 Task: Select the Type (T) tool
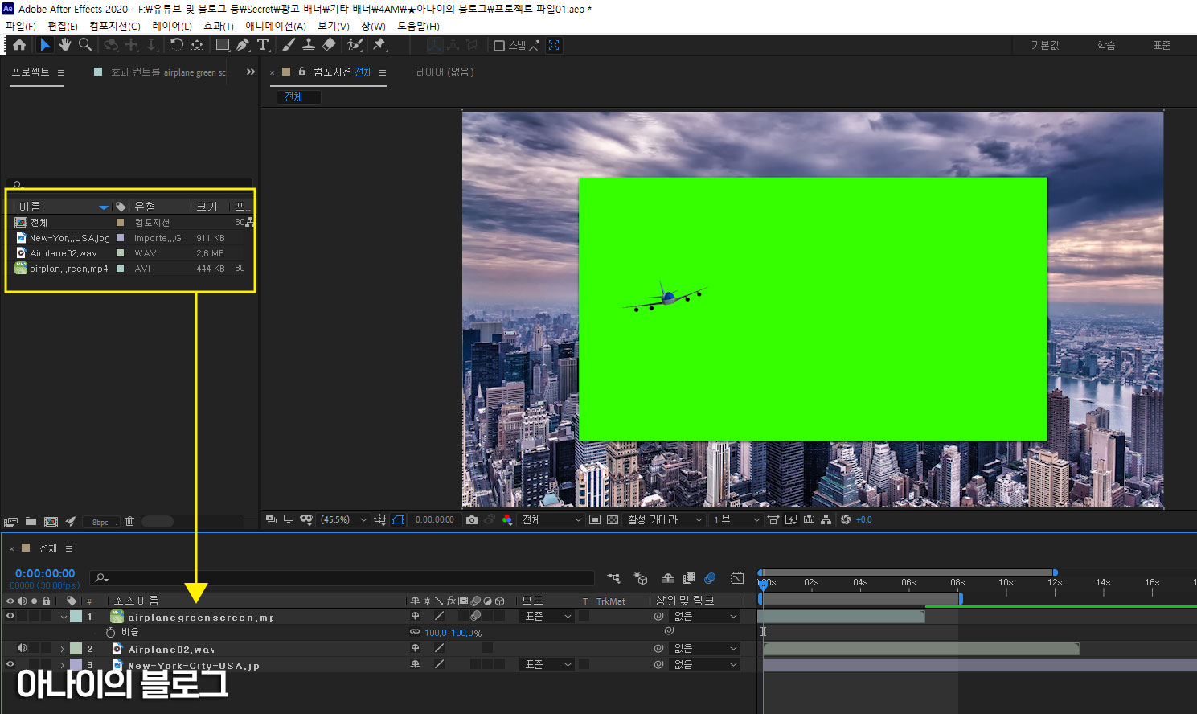point(263,45)
